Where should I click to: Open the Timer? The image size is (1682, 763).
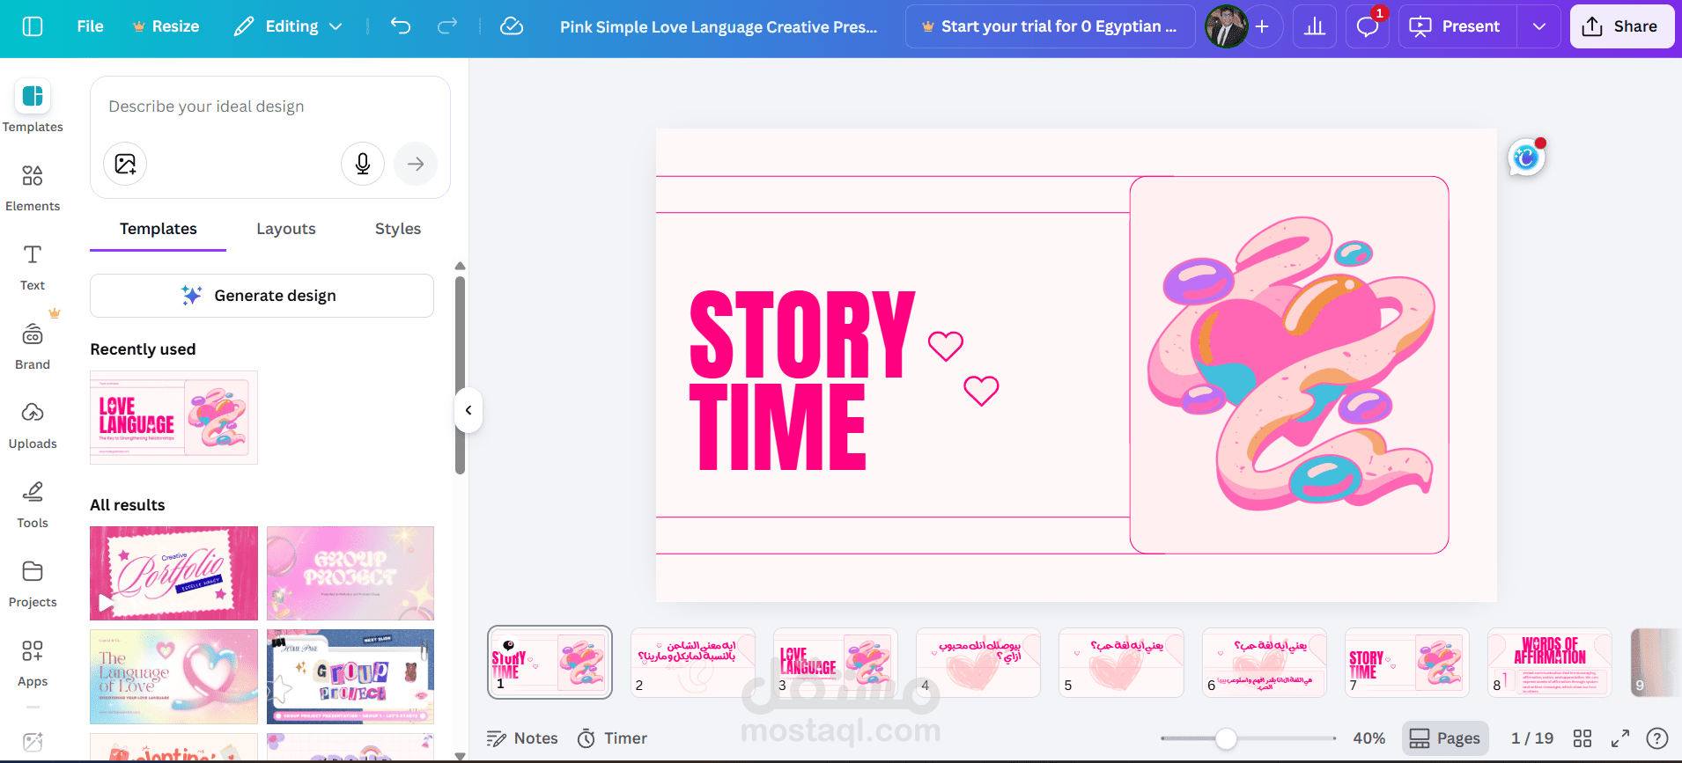point(613,738)
